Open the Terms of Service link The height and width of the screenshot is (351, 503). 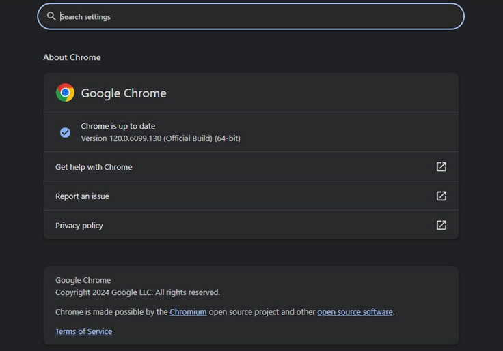coord(83,331)
